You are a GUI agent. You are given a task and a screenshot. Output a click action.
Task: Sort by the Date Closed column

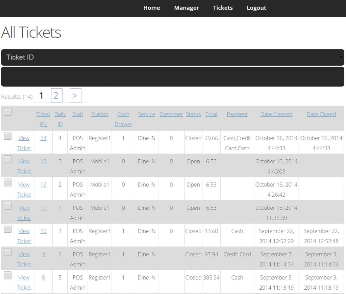[321, 114]
